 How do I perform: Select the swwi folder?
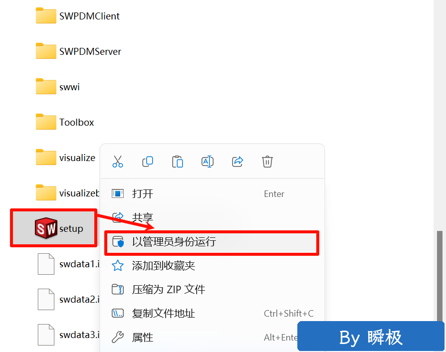click(x=58, y=87)
